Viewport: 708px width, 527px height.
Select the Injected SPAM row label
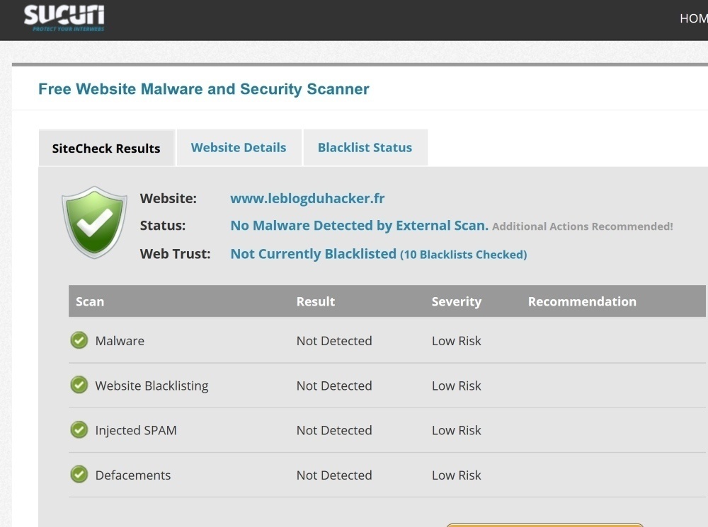pos(136,431)
